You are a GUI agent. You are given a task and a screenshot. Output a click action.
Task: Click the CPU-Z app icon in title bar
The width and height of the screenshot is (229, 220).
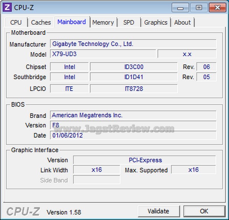[x=7, y=8]
